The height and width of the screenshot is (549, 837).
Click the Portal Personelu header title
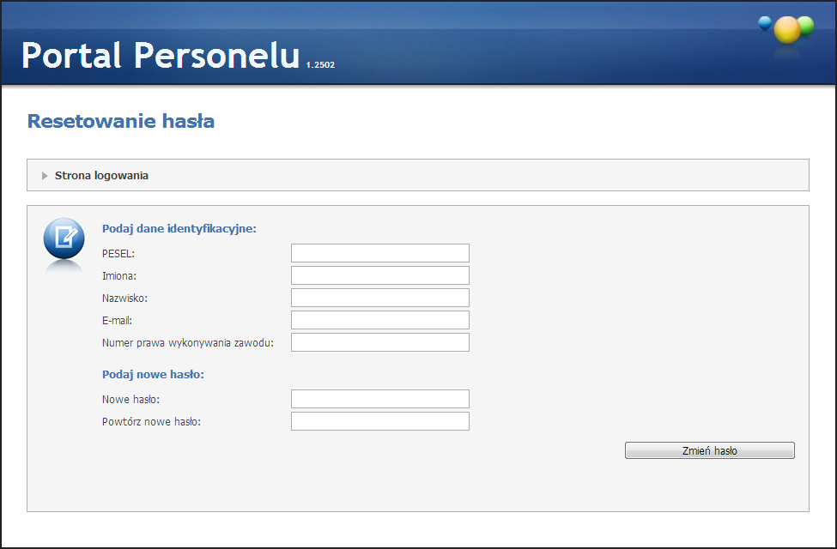(161, 55)
